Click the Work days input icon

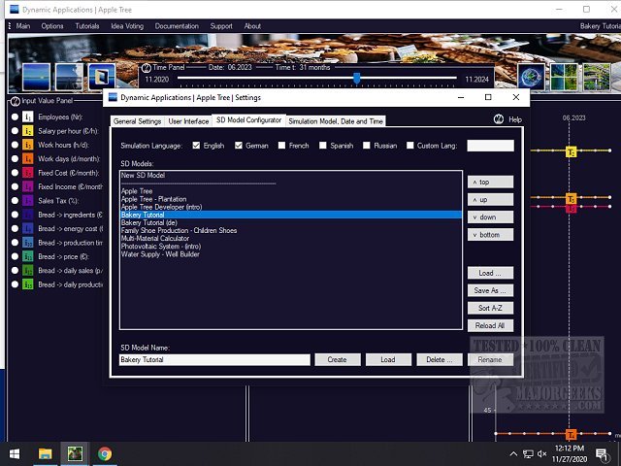pyautogui.click(x=28, y=159)
